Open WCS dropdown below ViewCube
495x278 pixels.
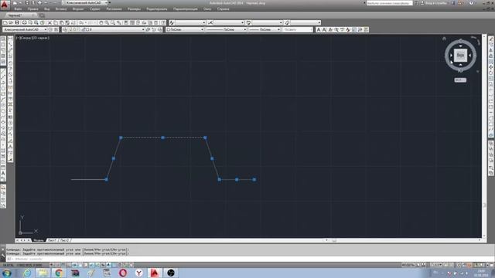460,80
